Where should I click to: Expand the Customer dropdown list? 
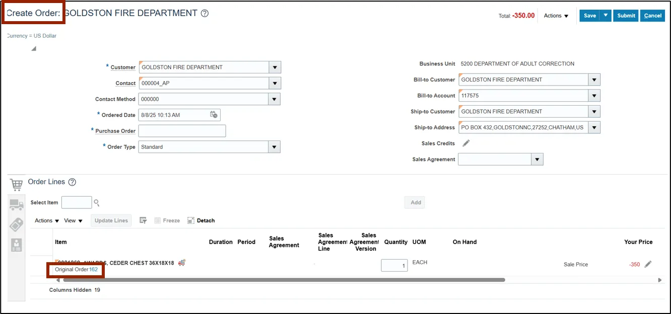[275, 67]
